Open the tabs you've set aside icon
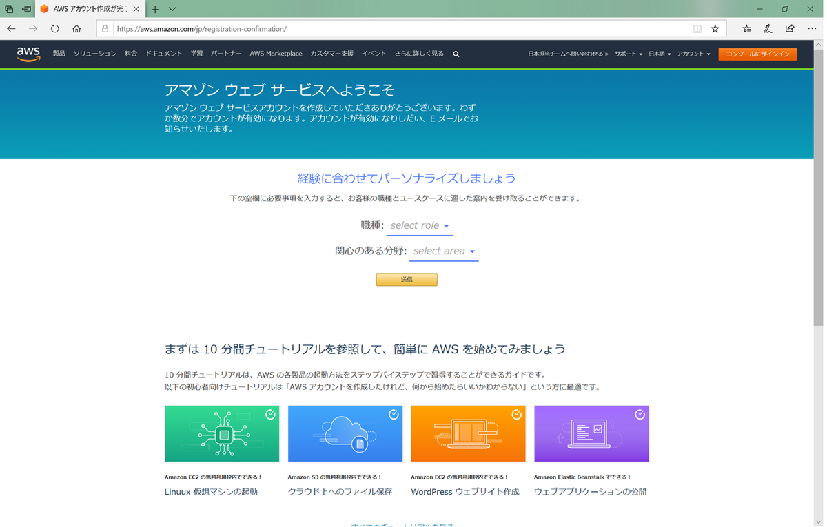The image size is (827, 527). tap(10, 9)
